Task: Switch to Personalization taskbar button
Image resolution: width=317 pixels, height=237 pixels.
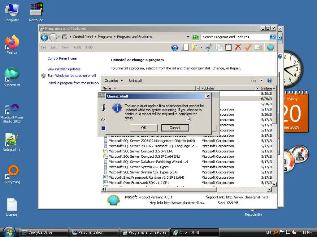Action: 93,232
